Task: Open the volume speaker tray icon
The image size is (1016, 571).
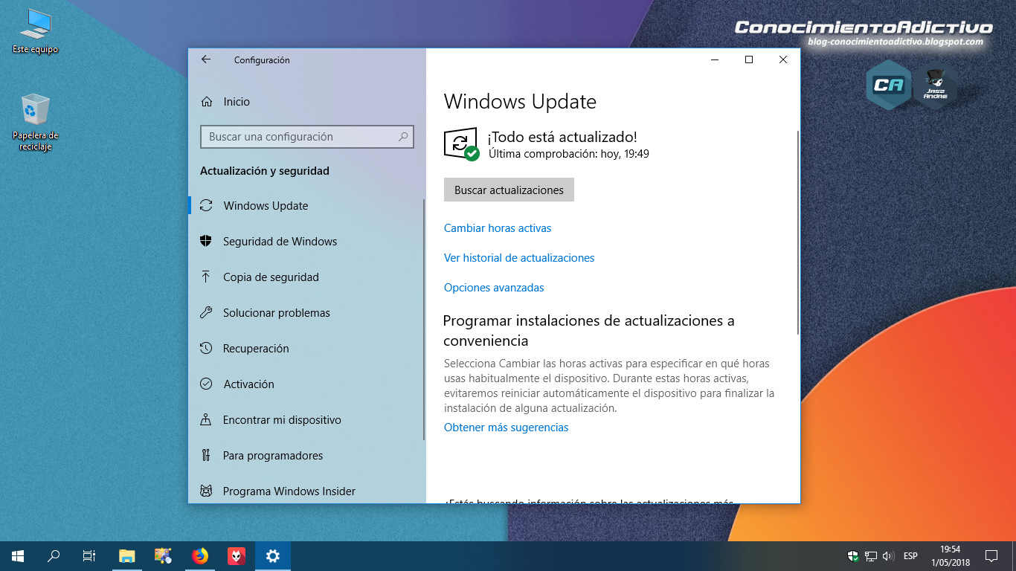Action: click(x=887, y=556)
